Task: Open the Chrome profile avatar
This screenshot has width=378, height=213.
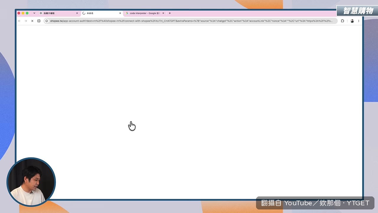Action: [352, 21]
